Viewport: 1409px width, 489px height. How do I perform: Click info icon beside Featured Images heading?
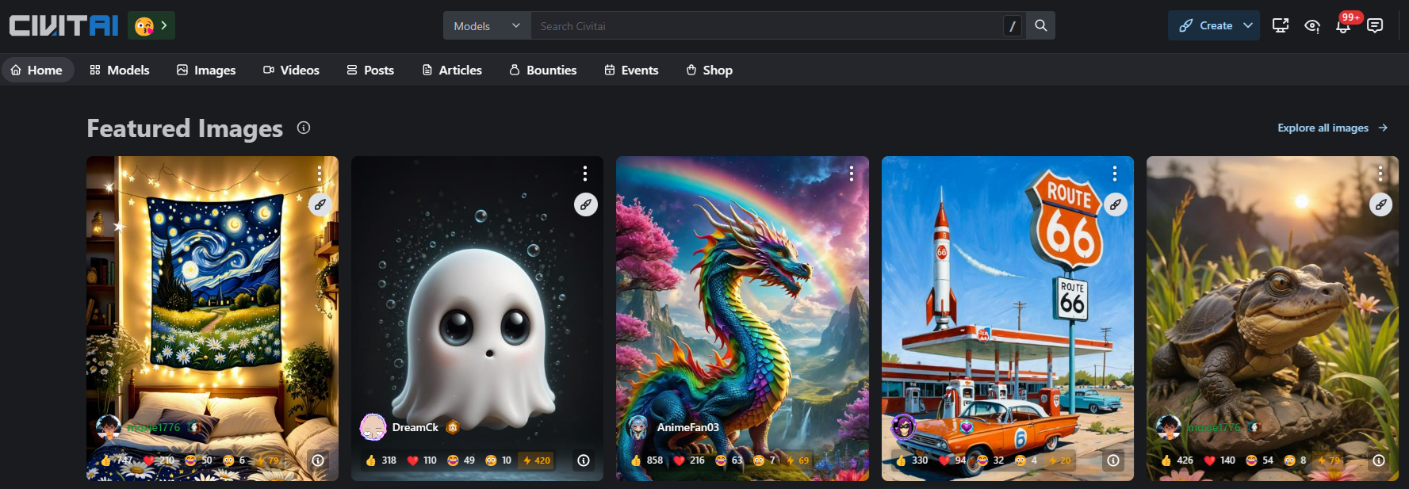(304, 128)
